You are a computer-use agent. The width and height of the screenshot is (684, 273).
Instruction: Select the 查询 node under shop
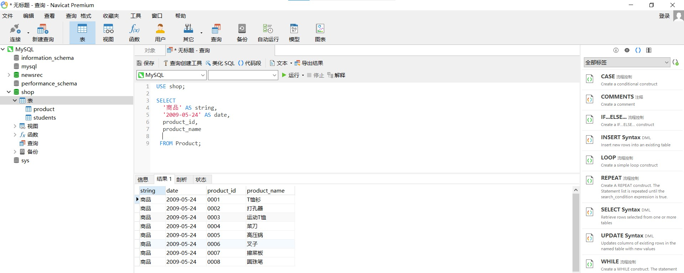tap(32, 143)
